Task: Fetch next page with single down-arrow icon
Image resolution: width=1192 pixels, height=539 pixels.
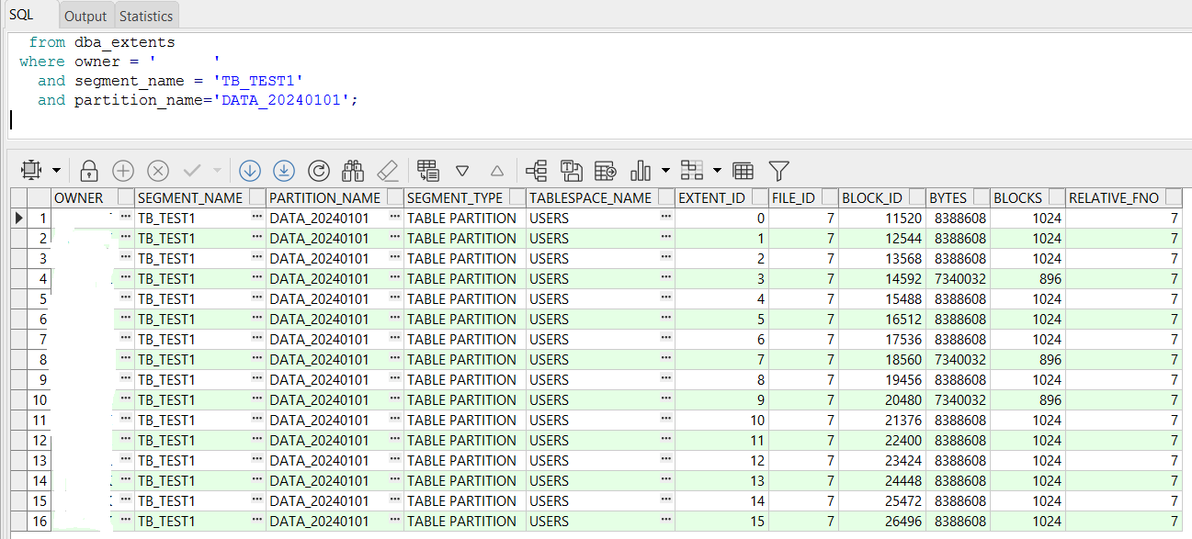Action: point(250,170)
